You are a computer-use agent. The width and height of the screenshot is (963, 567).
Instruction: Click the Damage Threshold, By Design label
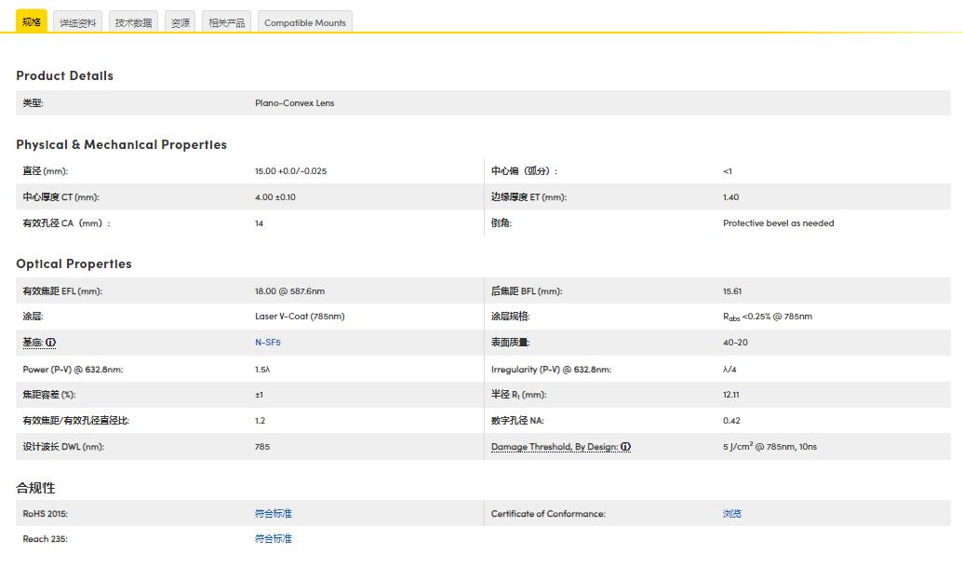[555, 447]
